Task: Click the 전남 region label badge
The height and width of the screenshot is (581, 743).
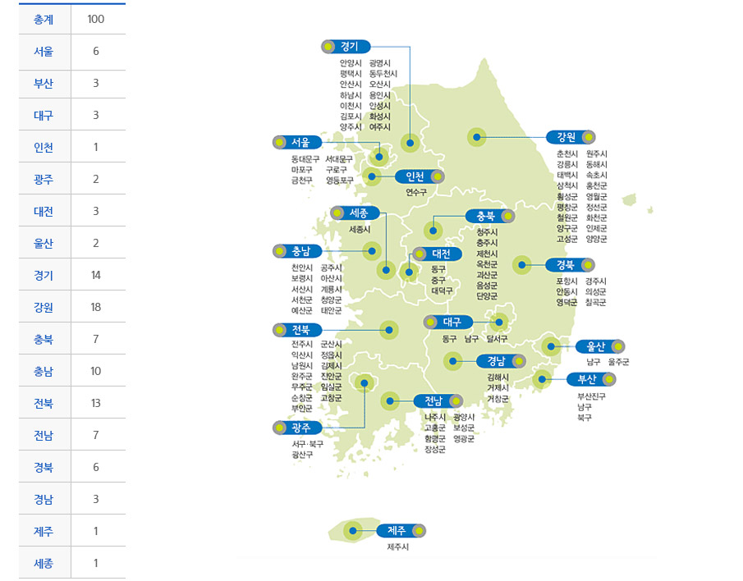Action: coord(437,400)
